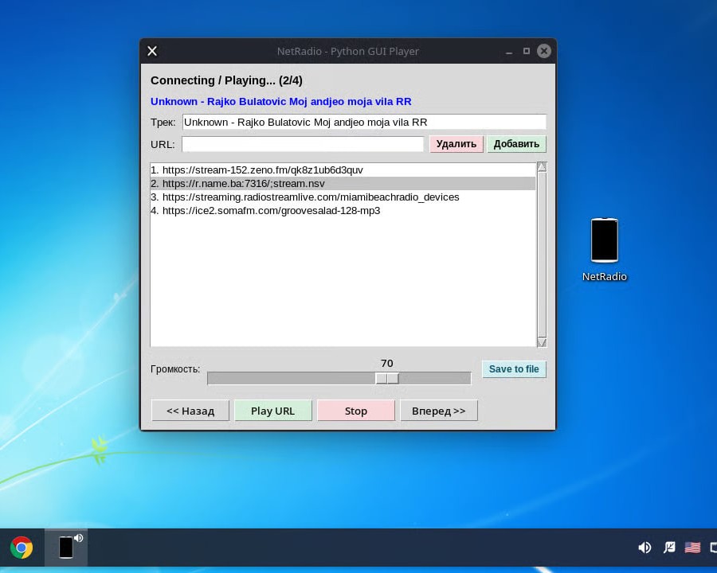
Task: Click the Добавить button
Action: pyautogui.click(x=516, y=144)
